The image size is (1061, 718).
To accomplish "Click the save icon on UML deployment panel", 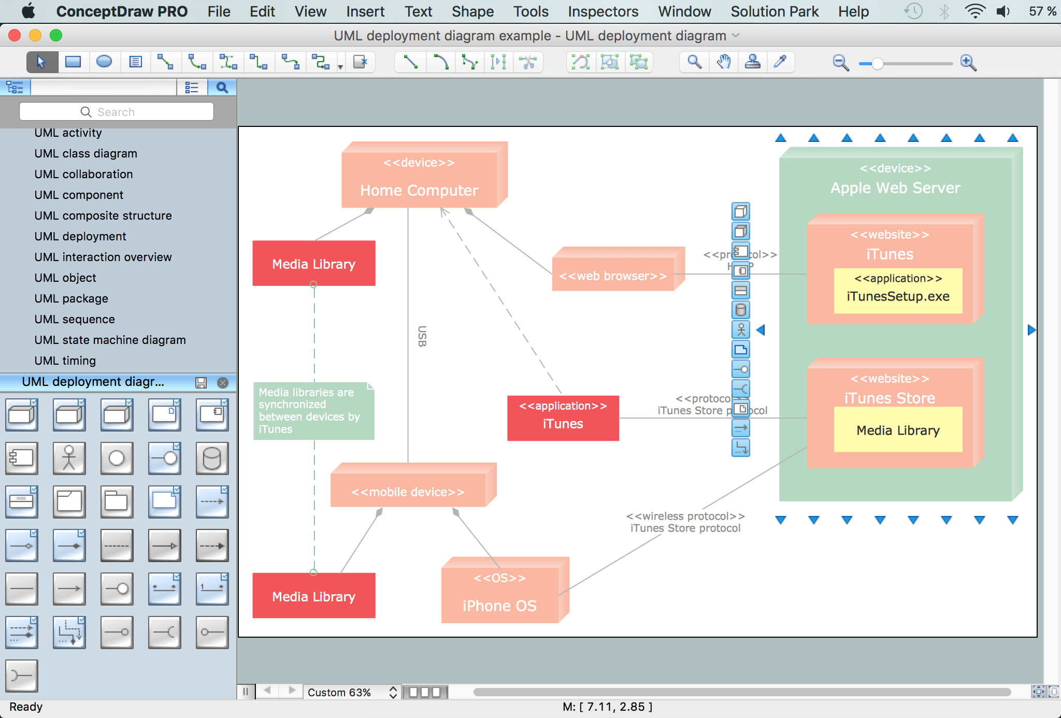I will (x=202, y=381).
